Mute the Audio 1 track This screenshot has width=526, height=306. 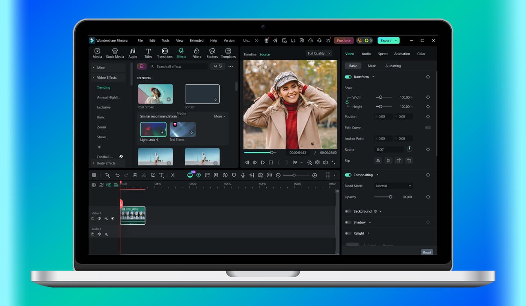[99, 234]
